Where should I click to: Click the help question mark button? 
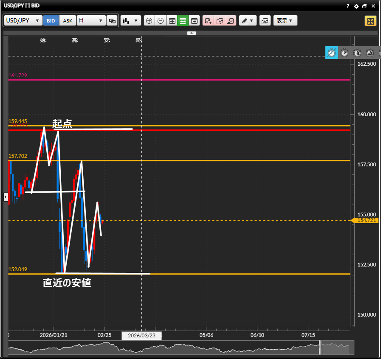pyautogui.click(x=348, y=6)
